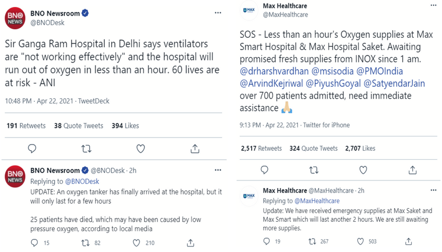View the 191 Retweets on BNO tweet
442x252 pixels.
coord(26,125)
